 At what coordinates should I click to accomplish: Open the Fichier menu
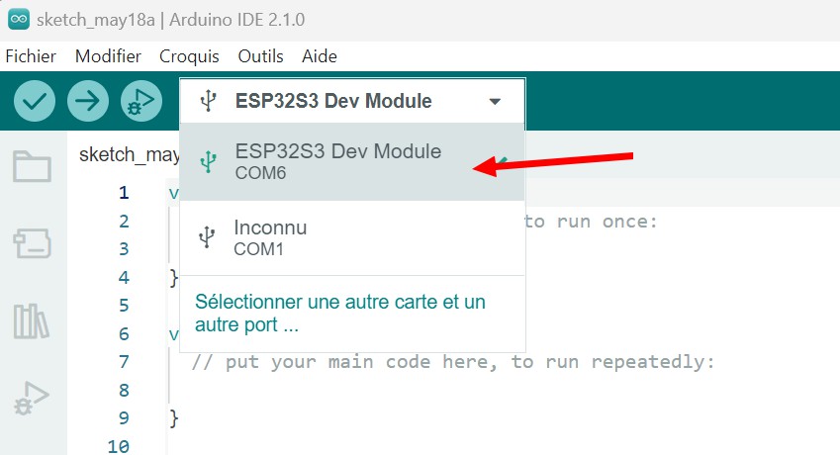click(31, 56)
